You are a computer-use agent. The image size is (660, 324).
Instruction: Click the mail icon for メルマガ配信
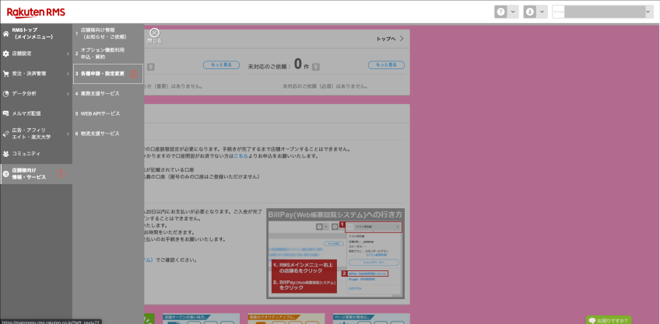[6, 113]
